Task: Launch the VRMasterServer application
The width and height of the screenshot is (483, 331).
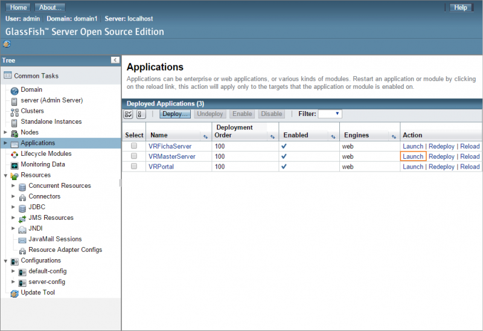Action: pyautogui.click(x=413, y=156)
